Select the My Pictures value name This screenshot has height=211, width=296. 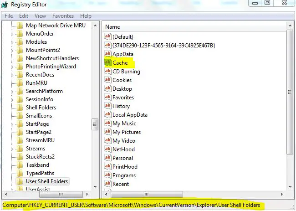point(127,132)
